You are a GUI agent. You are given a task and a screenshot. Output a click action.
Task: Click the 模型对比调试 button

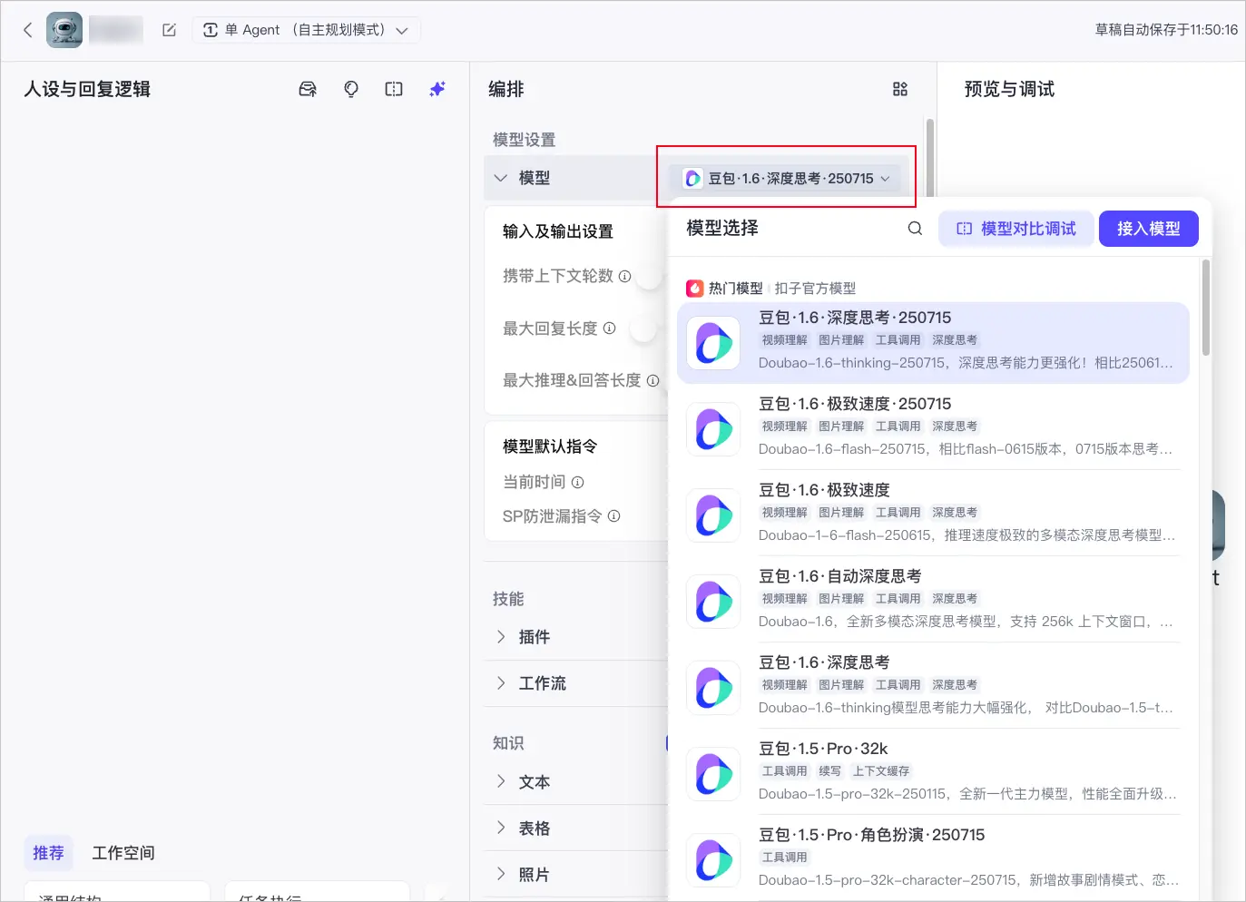coord(1015,229)
